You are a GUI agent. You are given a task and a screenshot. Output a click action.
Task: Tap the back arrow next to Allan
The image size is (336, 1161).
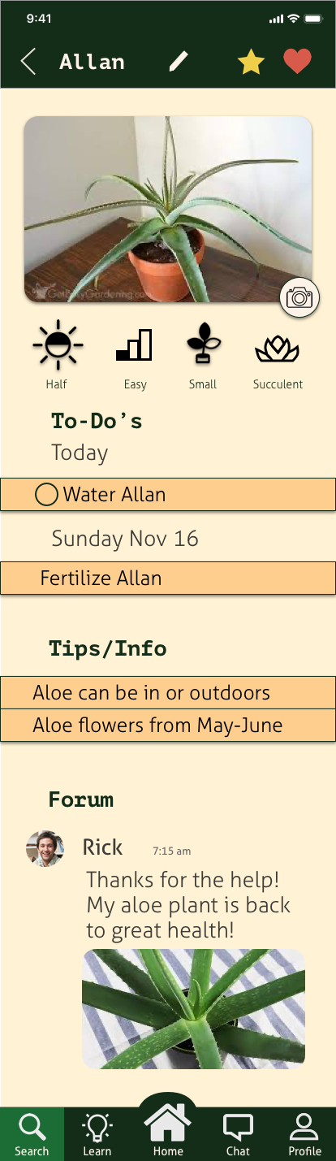coord(28,62)
